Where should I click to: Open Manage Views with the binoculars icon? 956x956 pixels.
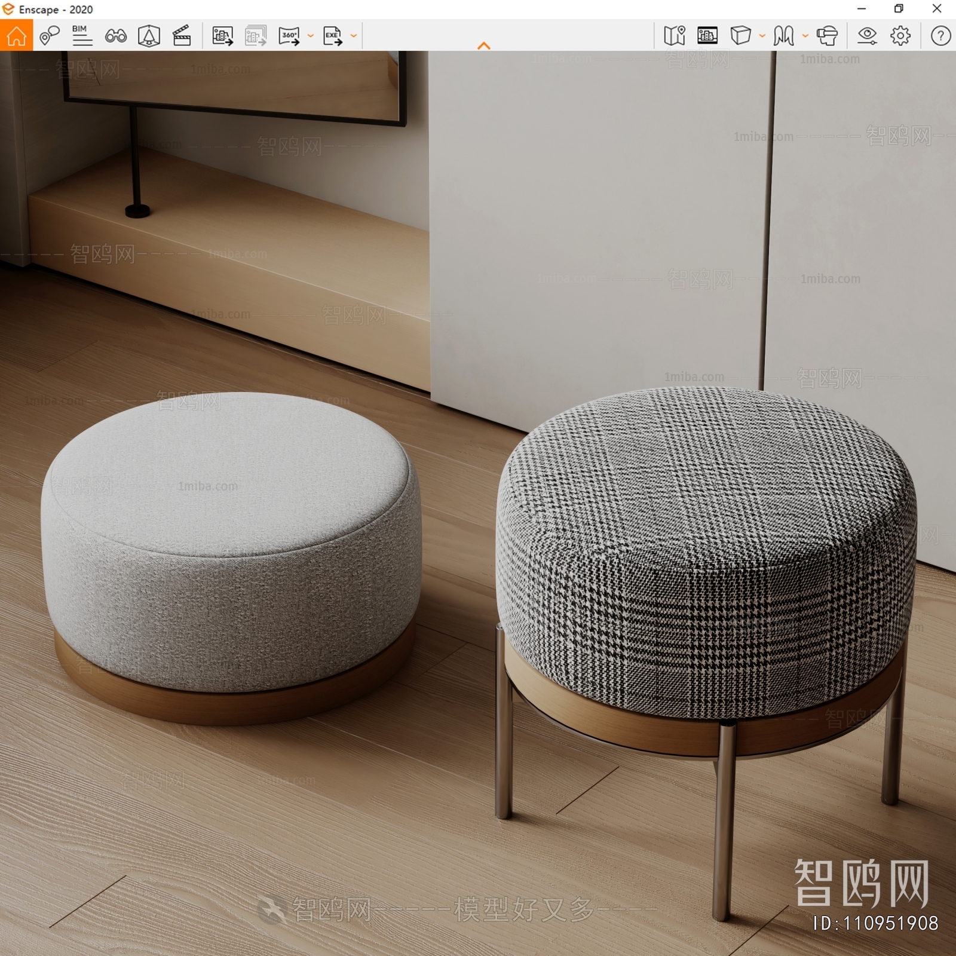[115, 36]
